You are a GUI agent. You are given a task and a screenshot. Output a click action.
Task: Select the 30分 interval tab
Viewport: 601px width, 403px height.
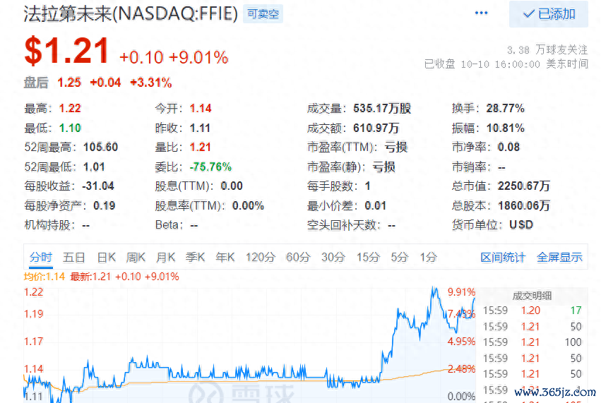(x=333, y=257)
